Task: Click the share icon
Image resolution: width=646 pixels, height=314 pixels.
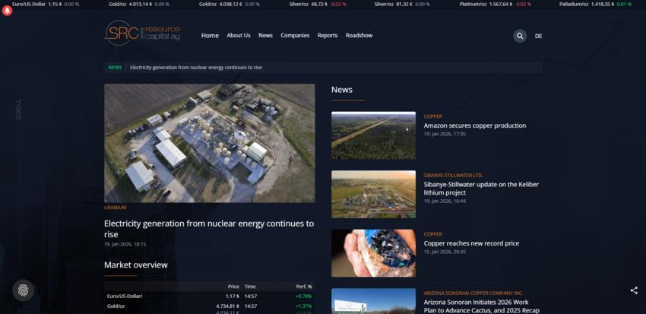Action: tap(634, 290)
